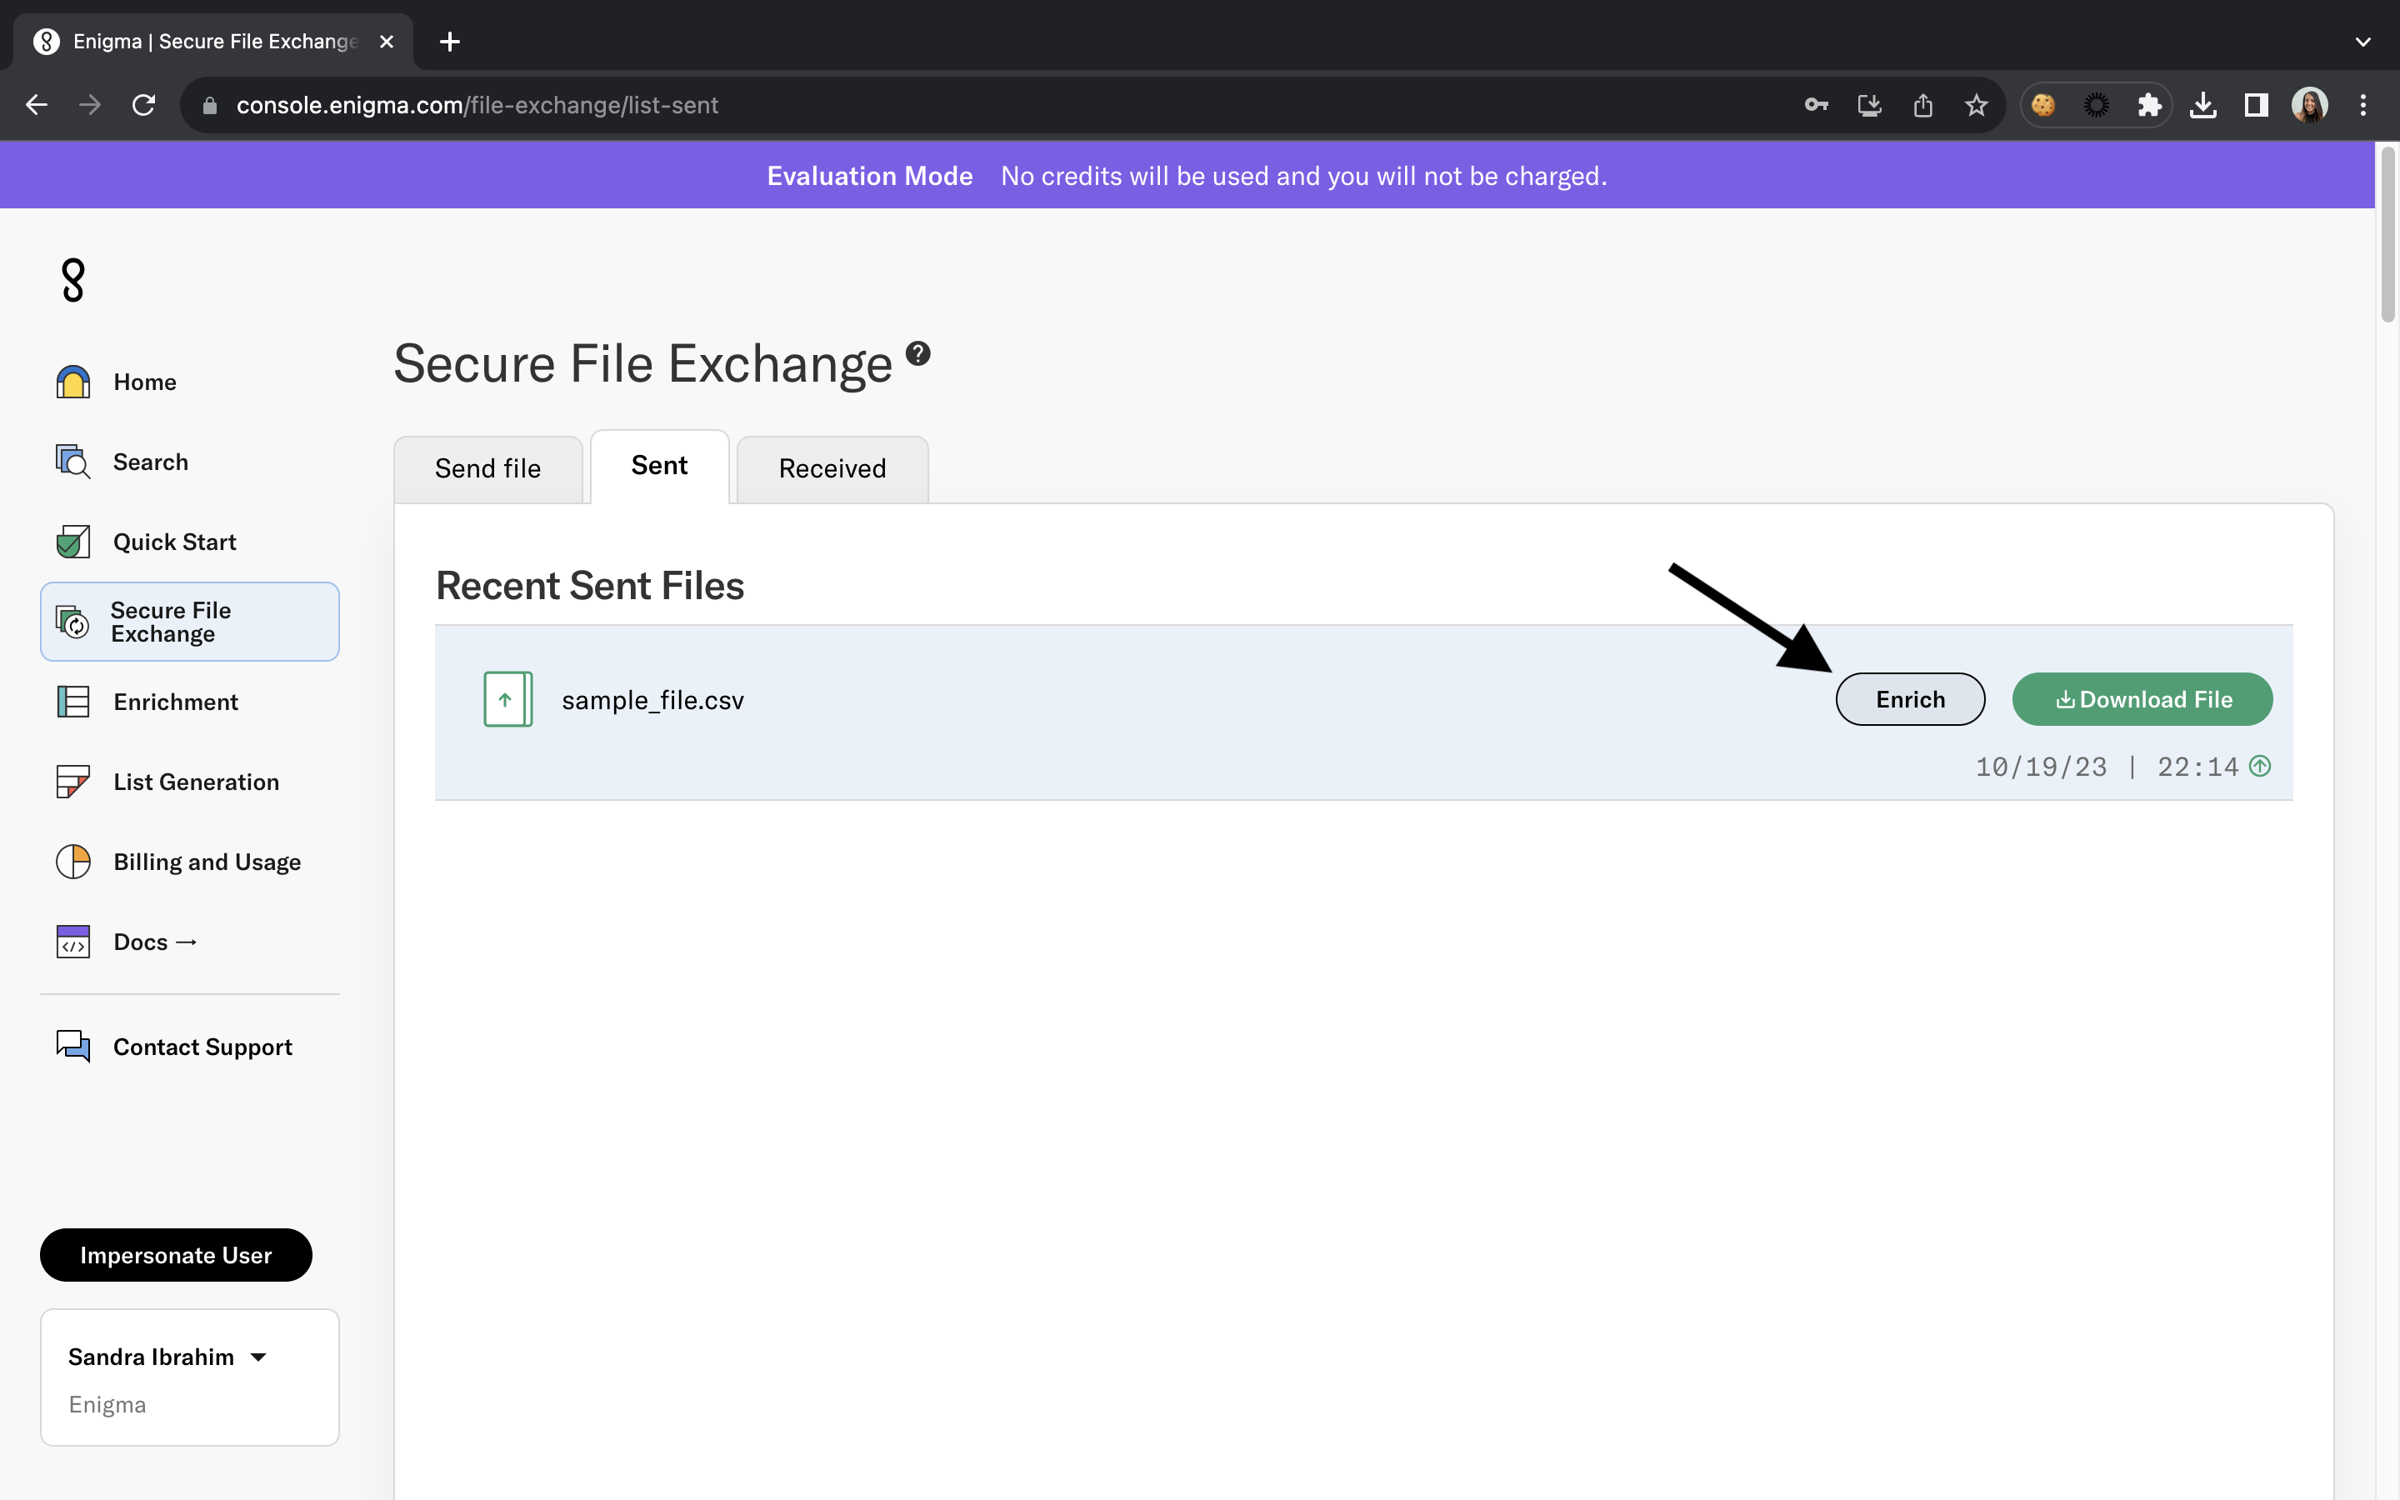Open the Chrome three-dot menu

coord(2363,105)
